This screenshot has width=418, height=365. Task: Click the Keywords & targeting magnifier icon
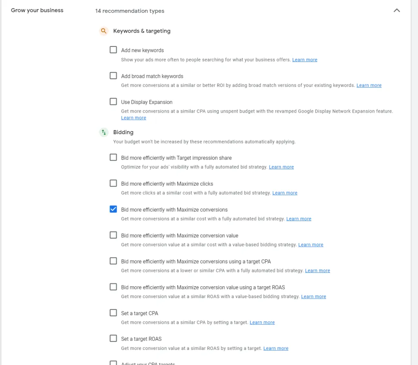[x=104, y=31]
